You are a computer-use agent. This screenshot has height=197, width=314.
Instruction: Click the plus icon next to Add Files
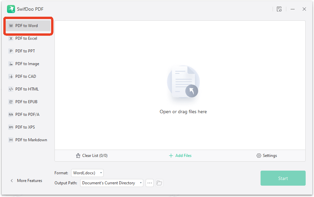[171, 156]
